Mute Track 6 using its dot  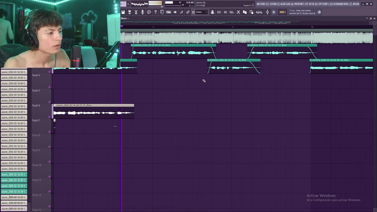pos(49,117)
